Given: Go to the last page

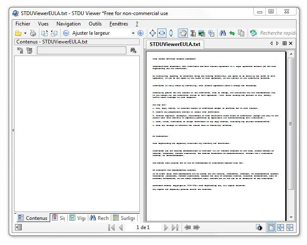Looking at the screenshot, I should [175, 227].
